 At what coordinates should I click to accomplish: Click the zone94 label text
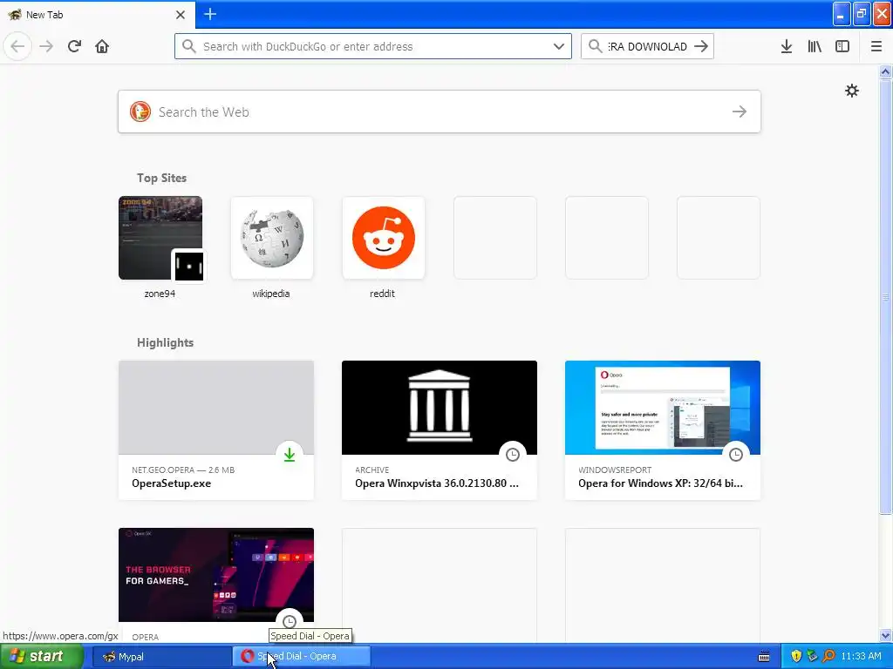160,294
